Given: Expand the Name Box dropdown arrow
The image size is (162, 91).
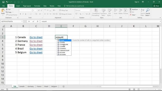Looking at the screenshot, I should tap(22, 21).
